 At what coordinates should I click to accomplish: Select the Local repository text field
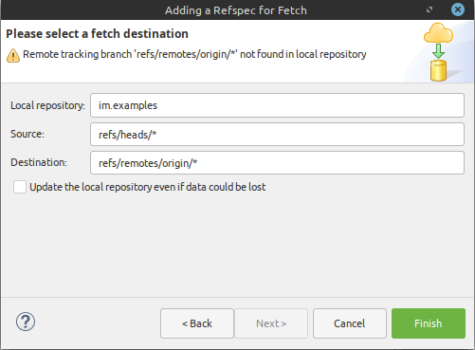(277, 105)
